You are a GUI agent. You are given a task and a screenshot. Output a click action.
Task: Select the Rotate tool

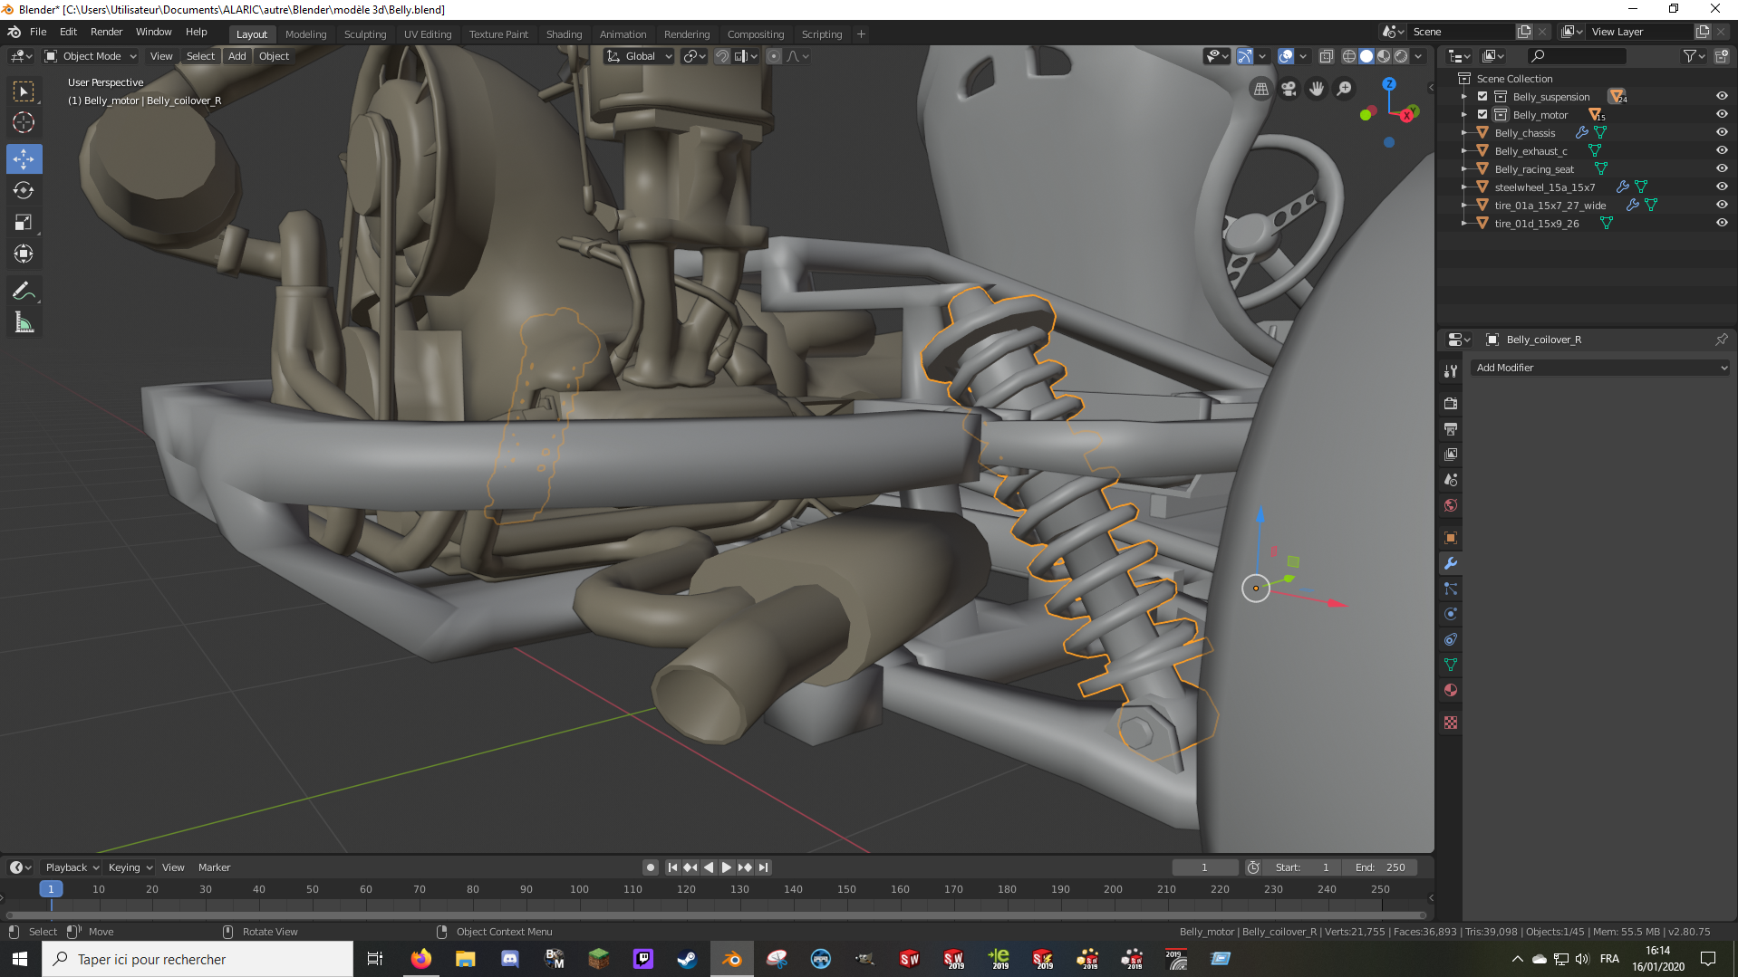(24, 190)
